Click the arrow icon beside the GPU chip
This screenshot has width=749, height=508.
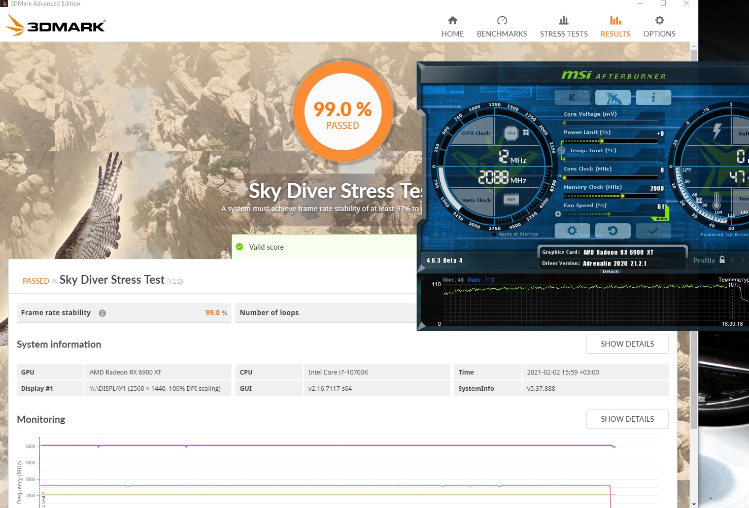[x=526, y=133]
